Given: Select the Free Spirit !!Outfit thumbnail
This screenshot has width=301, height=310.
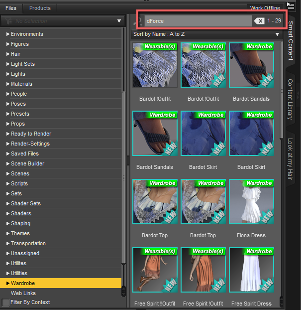Looking at the screenshot, I should coord(155,270).
